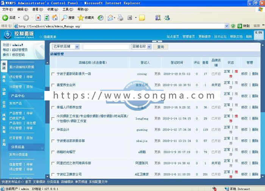Screen dimensions: 265x191
Task: Open the 工具(T) menu
Action: click(x=68, y=9)
